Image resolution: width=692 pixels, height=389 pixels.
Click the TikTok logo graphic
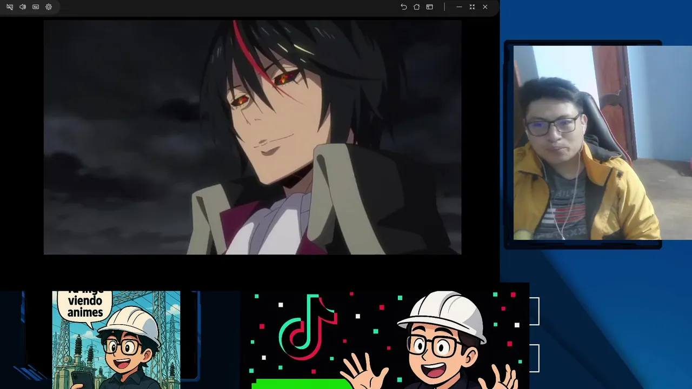click(307, 328)
